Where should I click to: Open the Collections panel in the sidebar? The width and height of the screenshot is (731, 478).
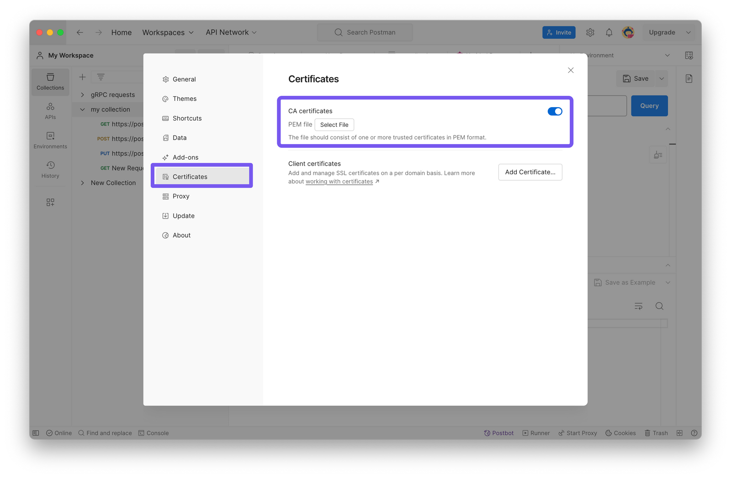50,82
